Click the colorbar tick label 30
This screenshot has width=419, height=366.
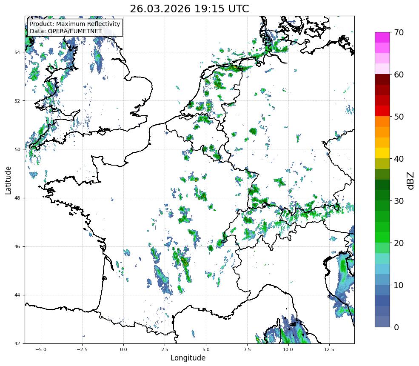click(399, 201)
